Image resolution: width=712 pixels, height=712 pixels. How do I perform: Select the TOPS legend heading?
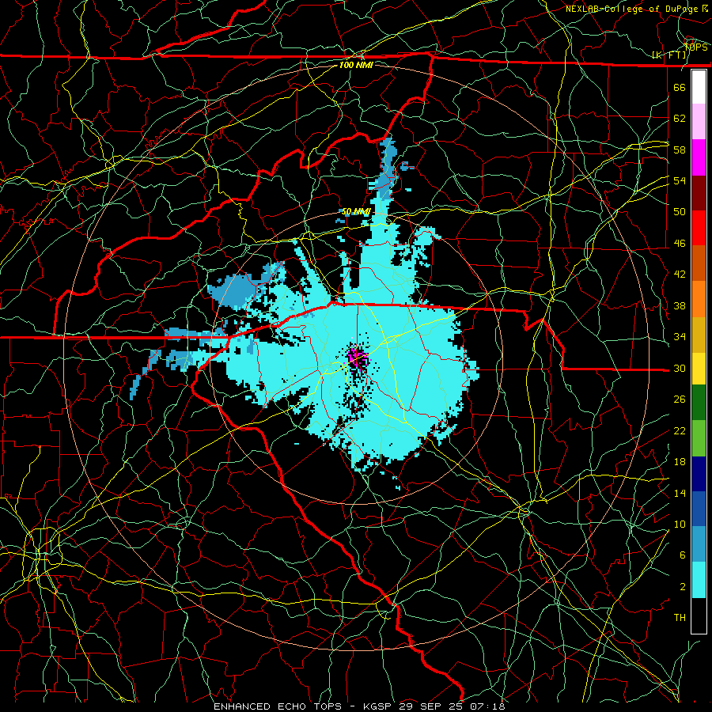695,47
